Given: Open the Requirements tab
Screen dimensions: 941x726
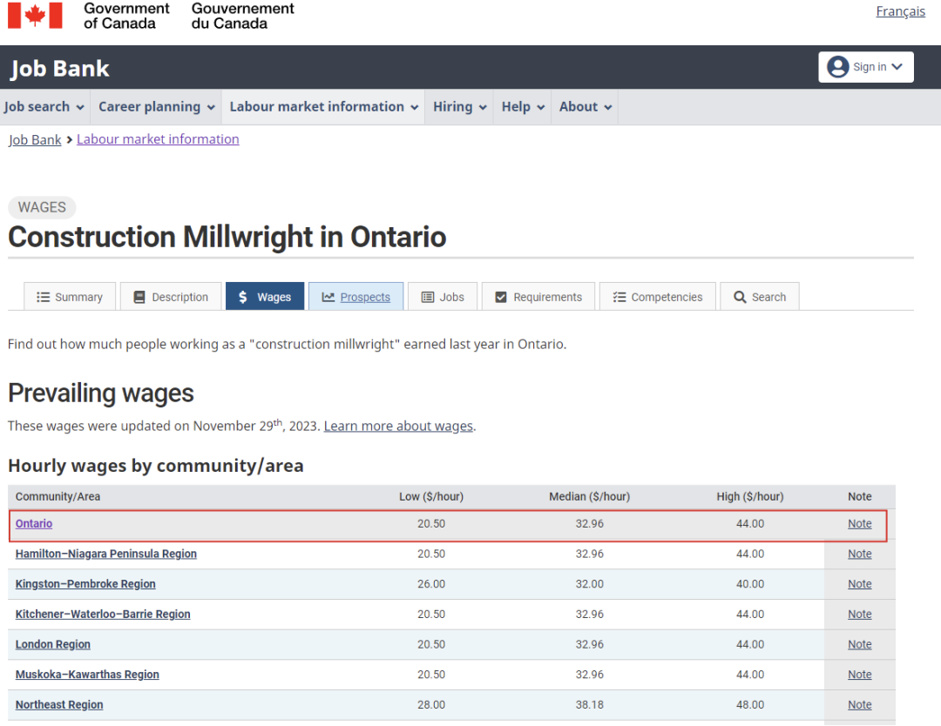Looking at the screenshot, I should 538,297.
